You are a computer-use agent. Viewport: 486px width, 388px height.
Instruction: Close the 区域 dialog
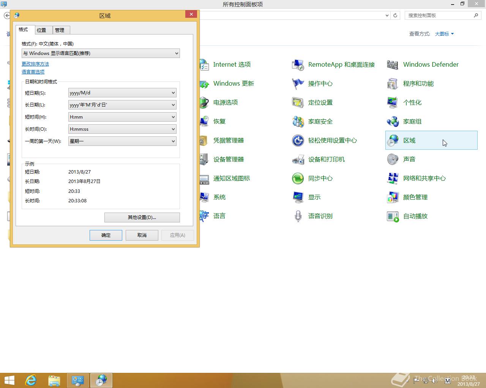(191, 14)
